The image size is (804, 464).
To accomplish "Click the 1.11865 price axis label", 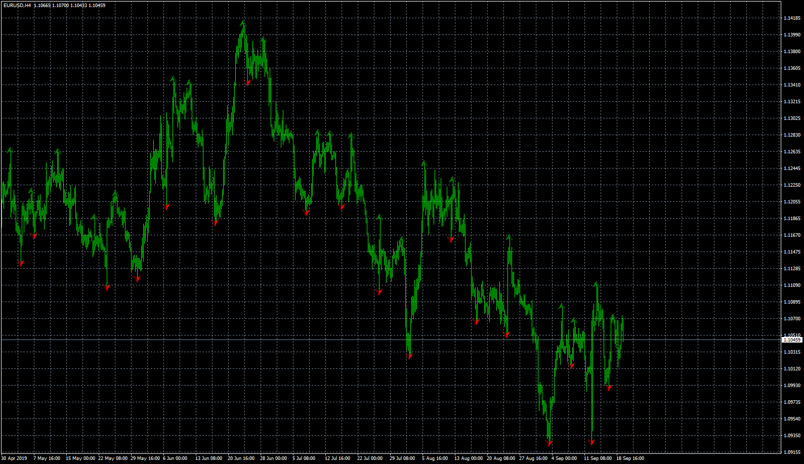I will click(792, 219).
